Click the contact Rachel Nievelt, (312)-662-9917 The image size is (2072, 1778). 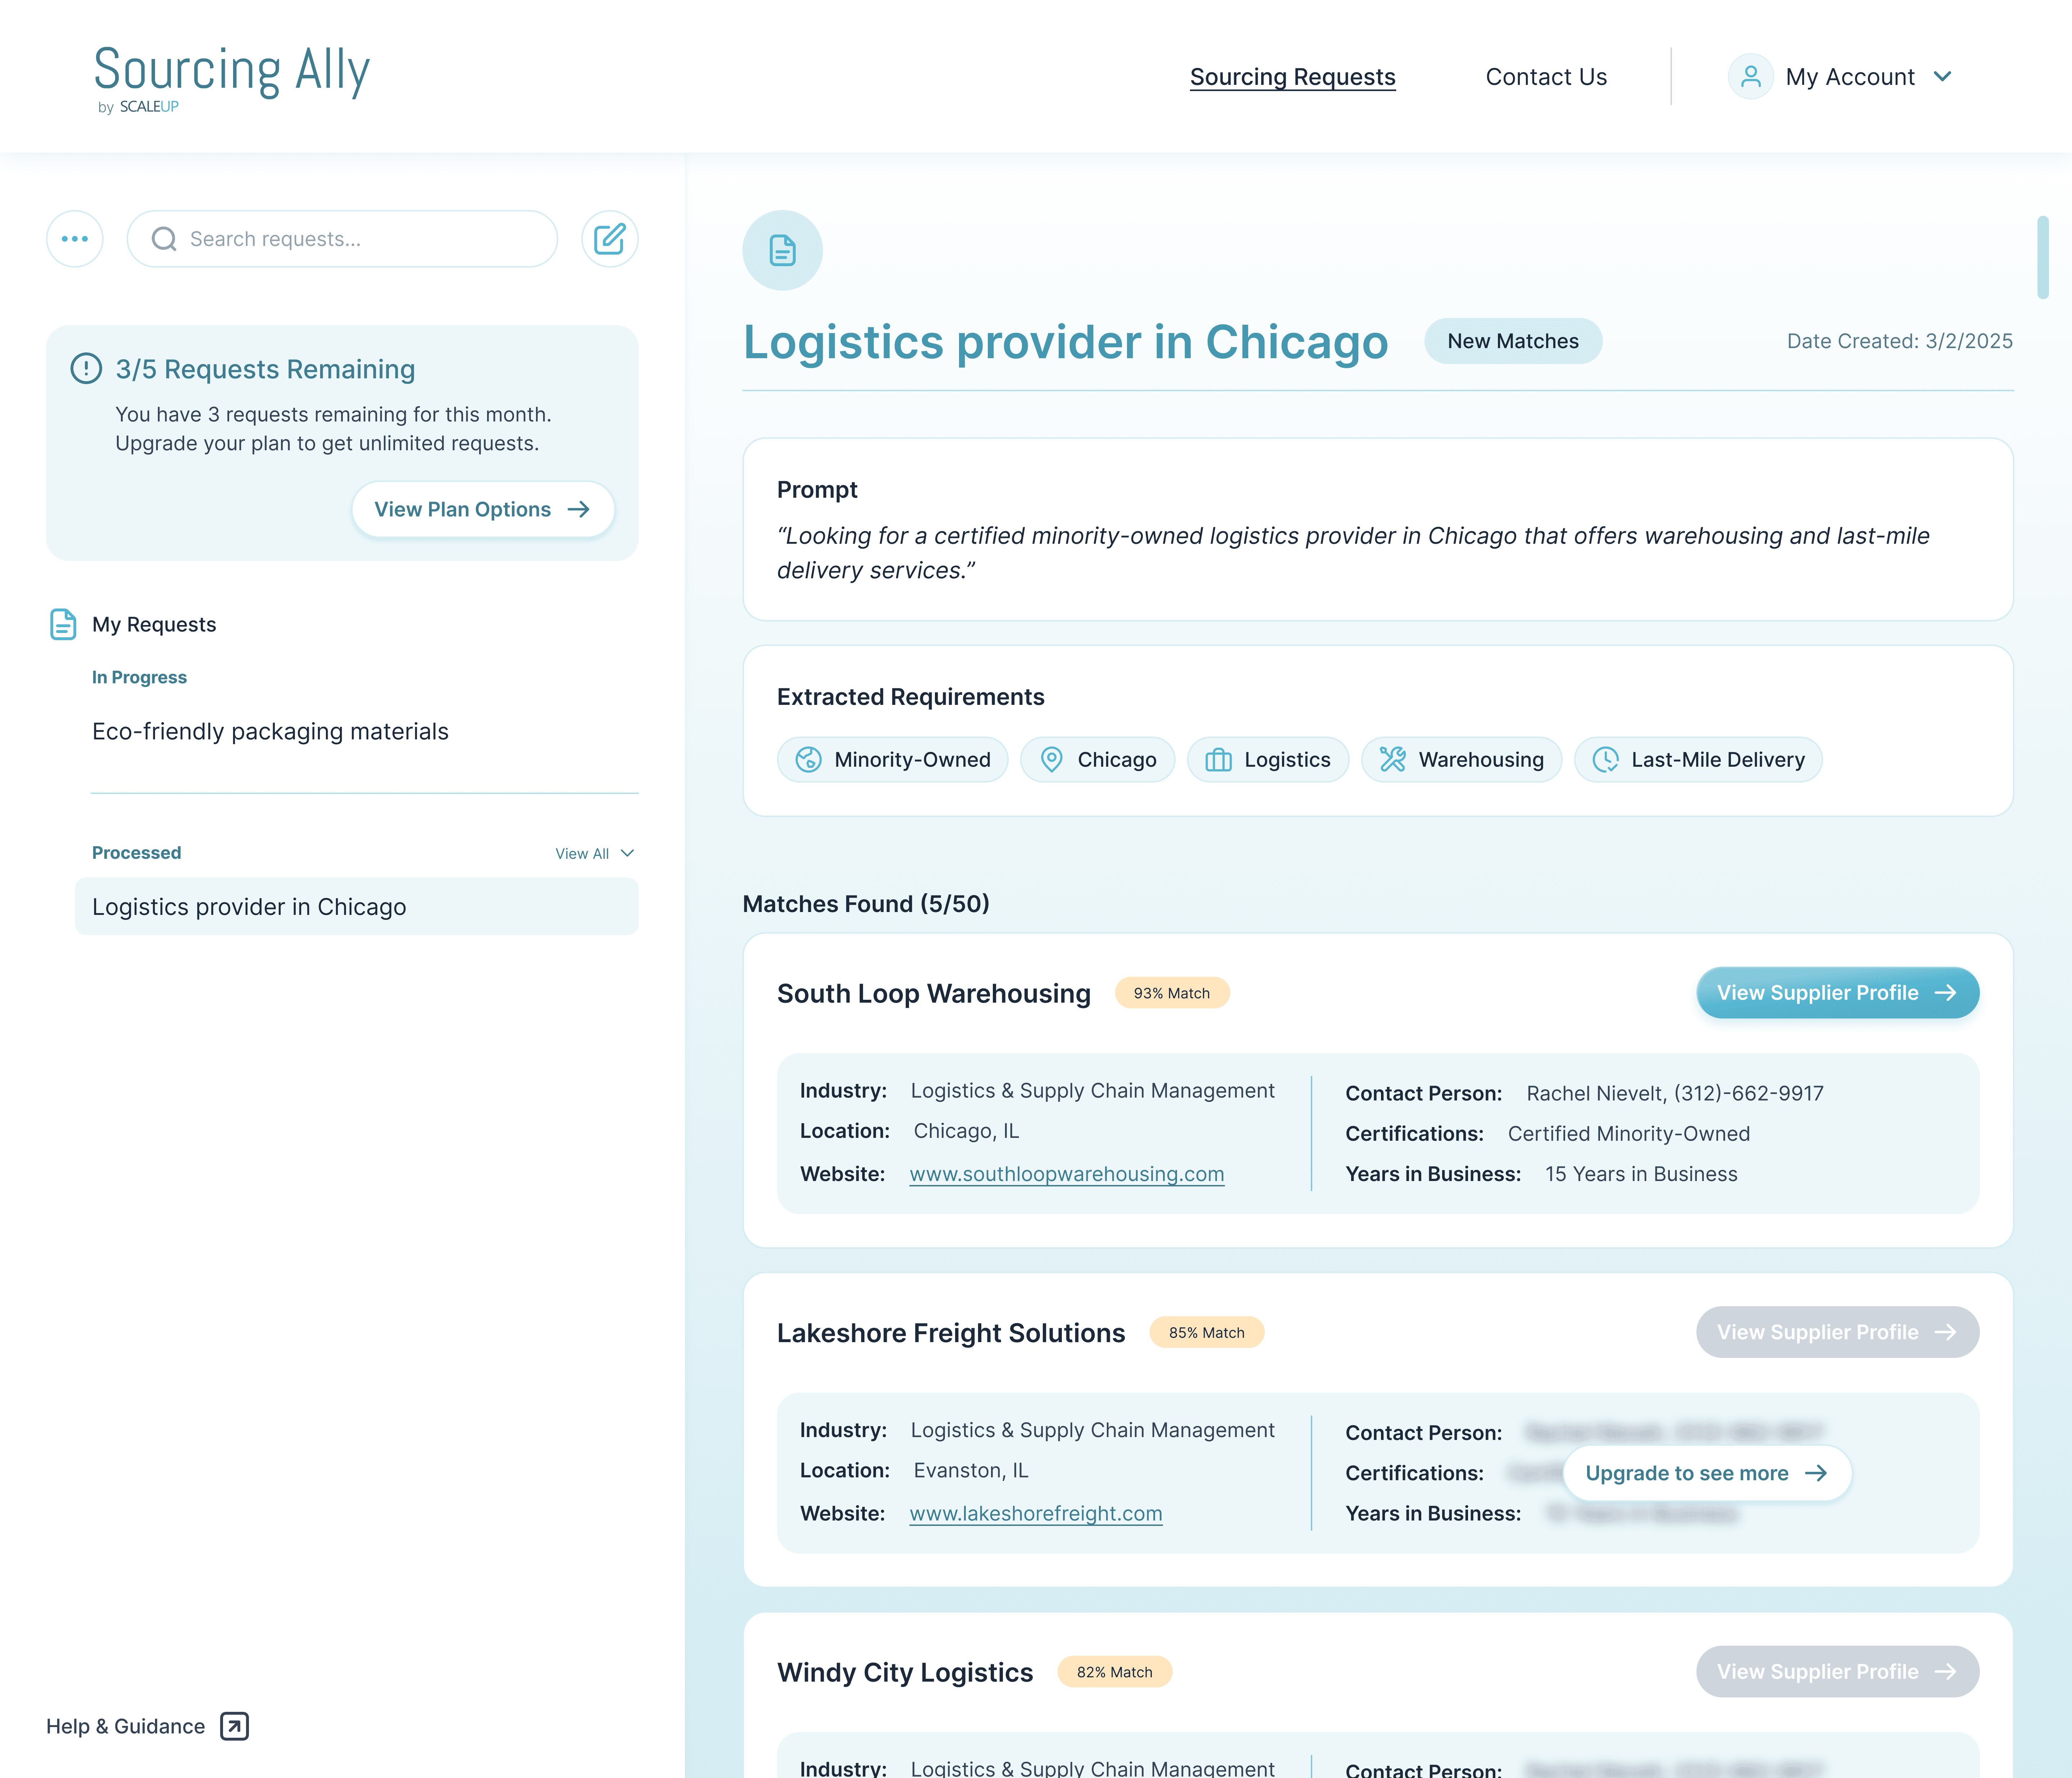coord(1675,1094)
